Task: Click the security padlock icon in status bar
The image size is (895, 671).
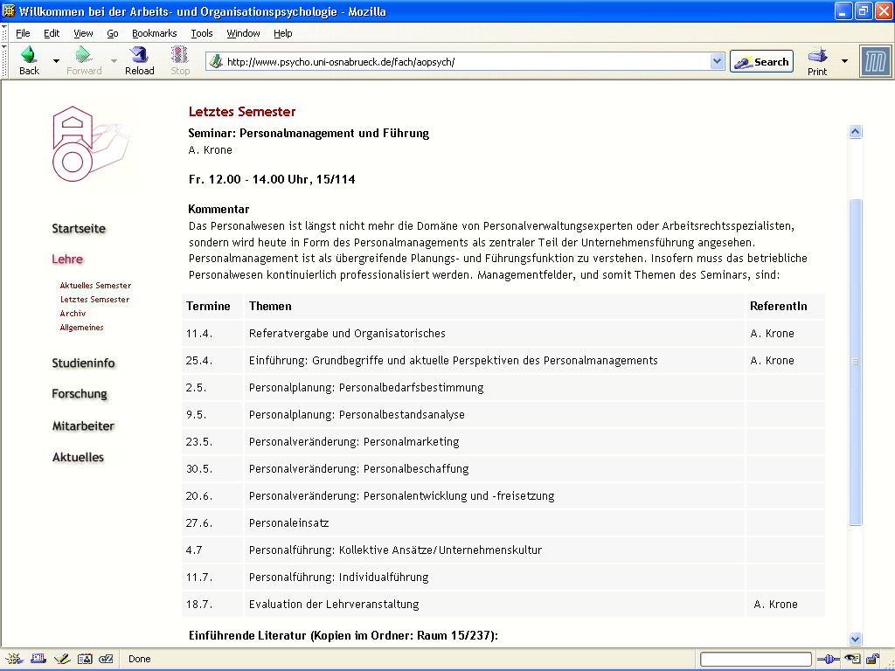Action: click(873, 659)
